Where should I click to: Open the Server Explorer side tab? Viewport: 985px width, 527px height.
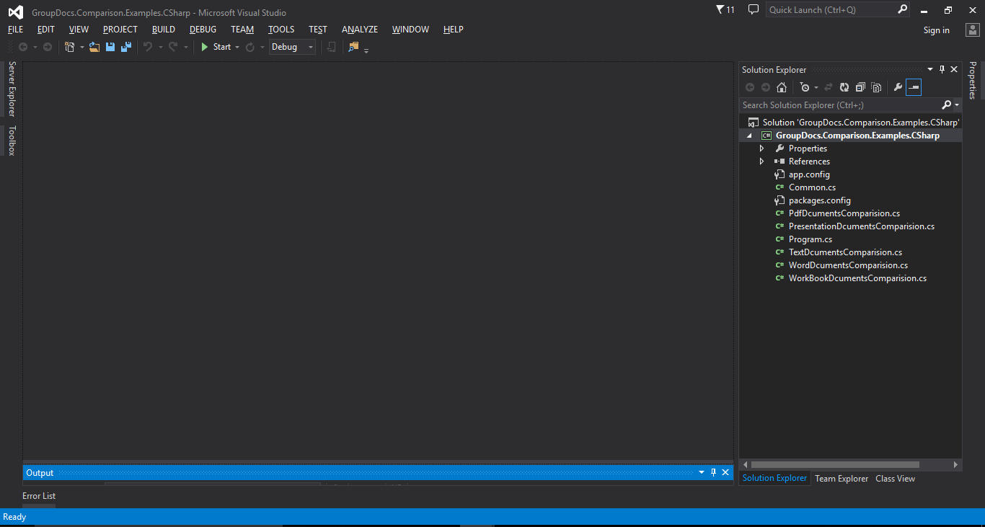pyautogui.click(x=12, y=89)
